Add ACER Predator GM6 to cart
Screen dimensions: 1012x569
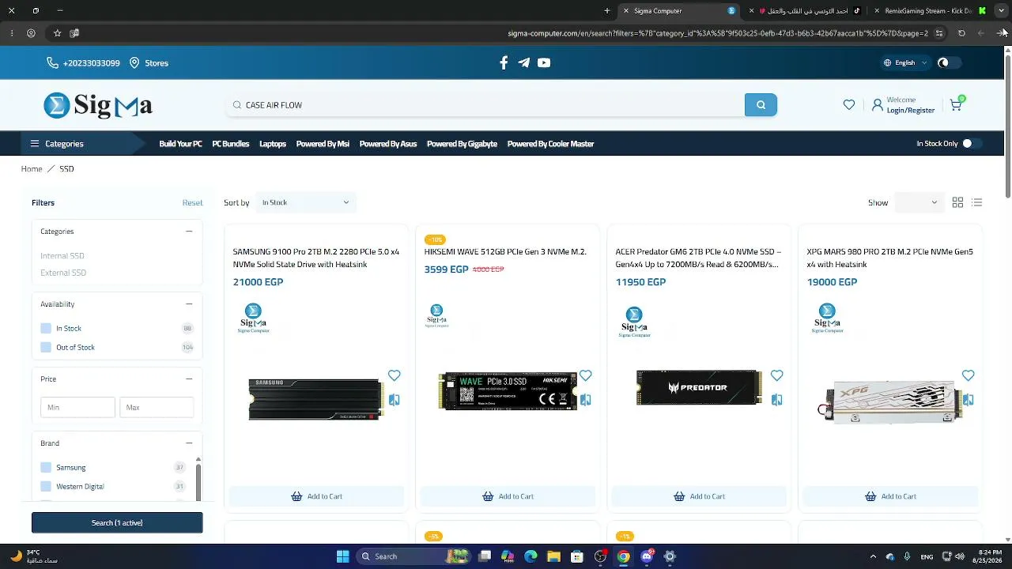pos(699,496)
